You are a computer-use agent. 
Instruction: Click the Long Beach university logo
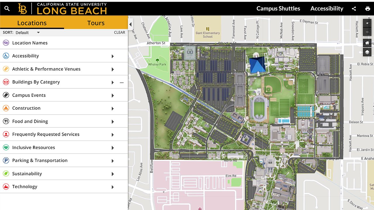tap(62, 9)
